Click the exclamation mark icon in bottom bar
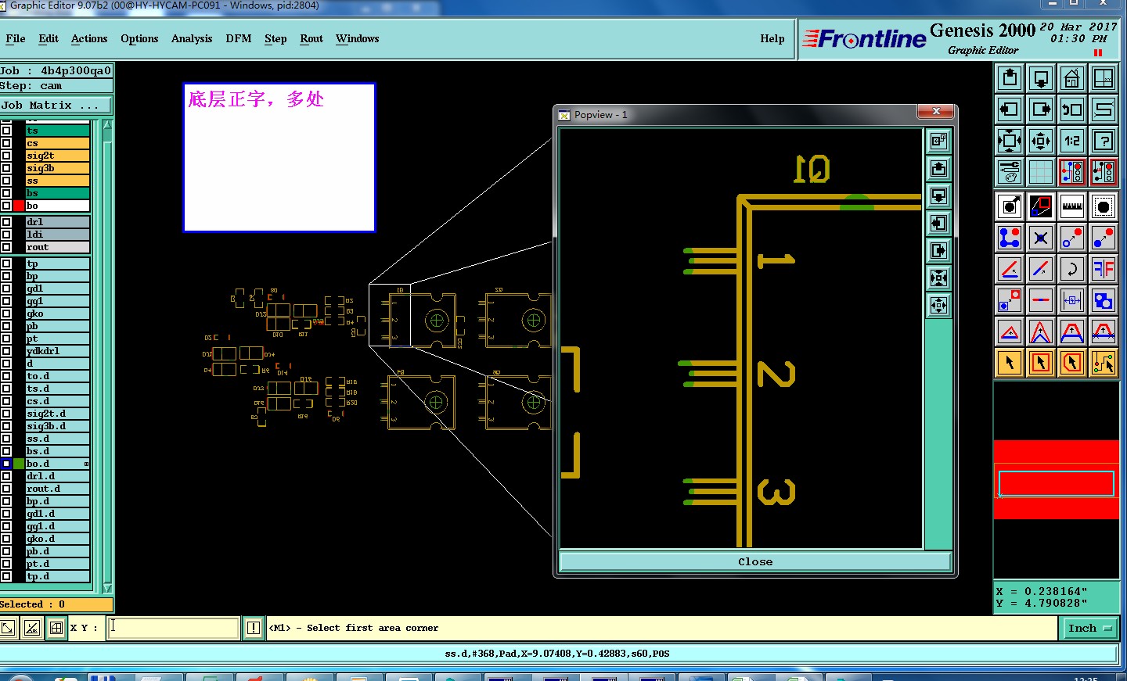Viewport: 1127px width, 681px height. (x=254, y=628)
